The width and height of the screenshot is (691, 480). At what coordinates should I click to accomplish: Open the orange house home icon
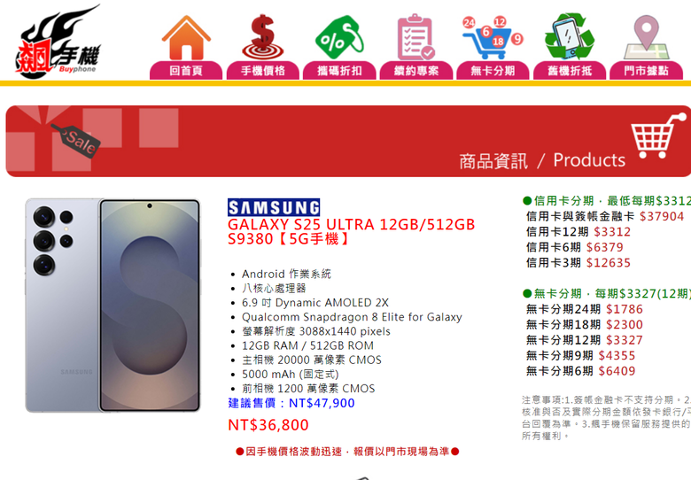point(186,37)
